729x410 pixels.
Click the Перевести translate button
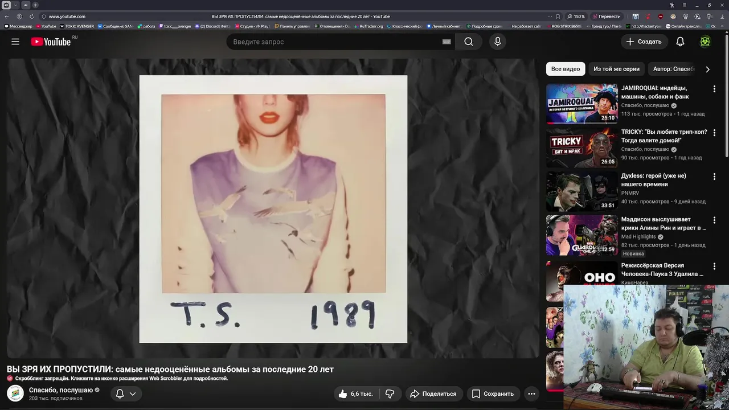pos(607,17)
